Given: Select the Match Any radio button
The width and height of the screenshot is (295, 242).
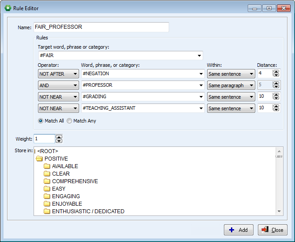Looking at the screenshot, I should [x=69, y=121].
